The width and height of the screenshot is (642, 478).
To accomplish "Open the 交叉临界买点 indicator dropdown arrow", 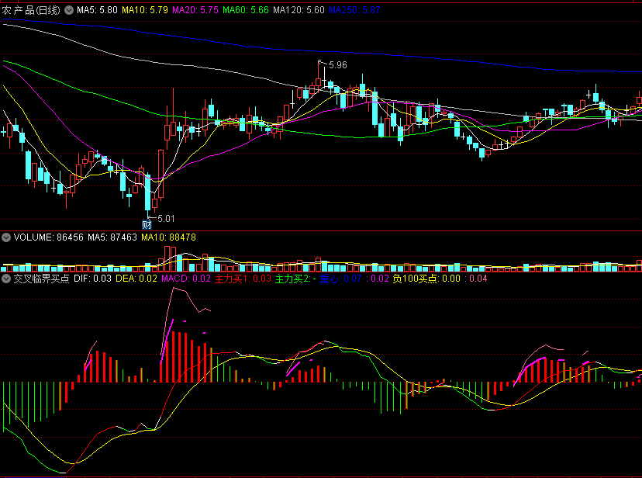I will click(6, 279).
